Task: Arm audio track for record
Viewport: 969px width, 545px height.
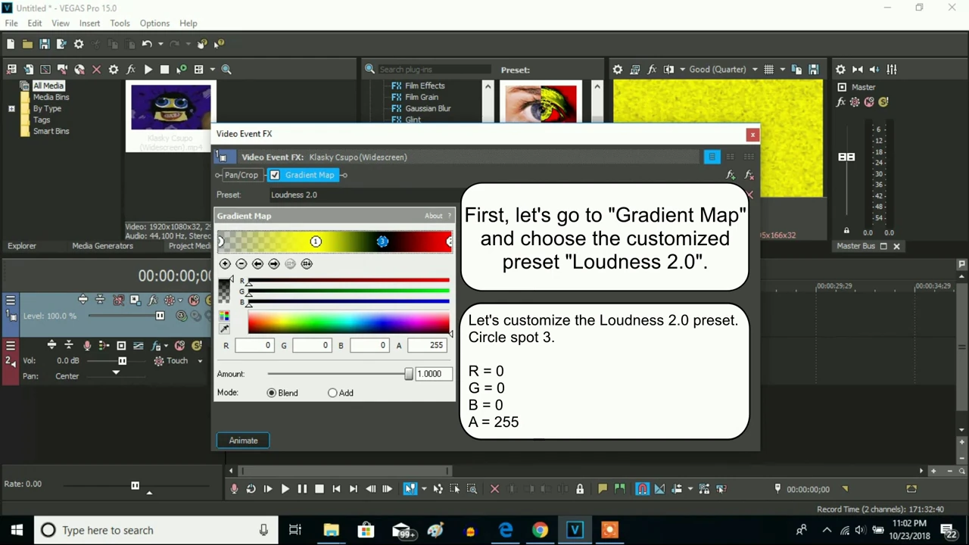Action: coord(87,346)
